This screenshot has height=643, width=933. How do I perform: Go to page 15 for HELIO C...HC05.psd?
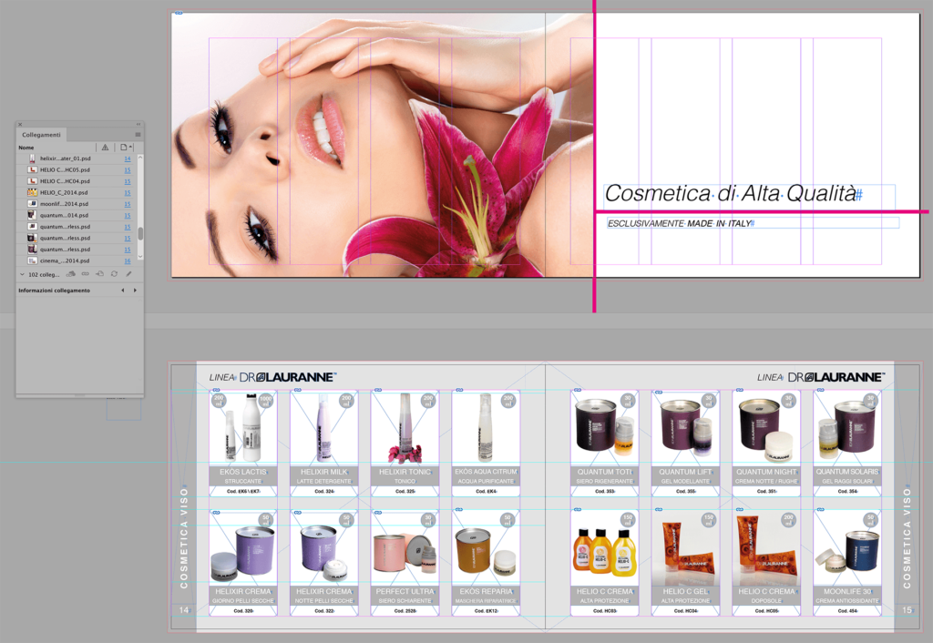pyautogui.click(x=128, y=170)
